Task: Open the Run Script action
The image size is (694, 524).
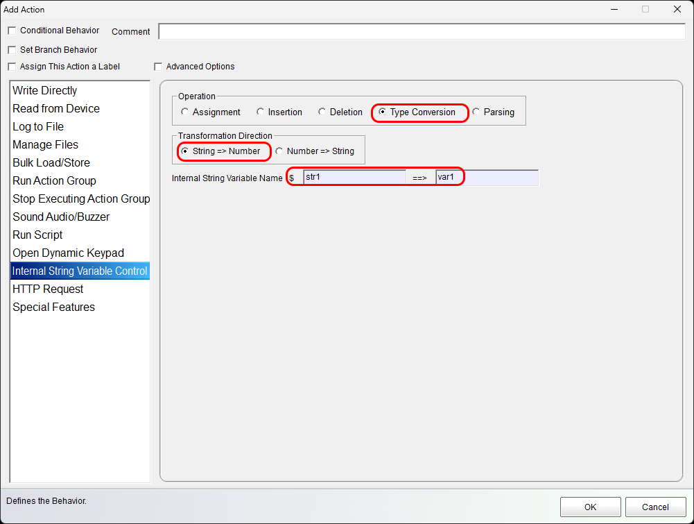Action: (37, 235)
